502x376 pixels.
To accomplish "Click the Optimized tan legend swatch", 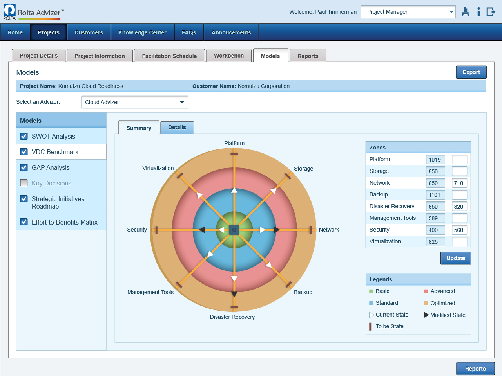I will click(426, 303).
